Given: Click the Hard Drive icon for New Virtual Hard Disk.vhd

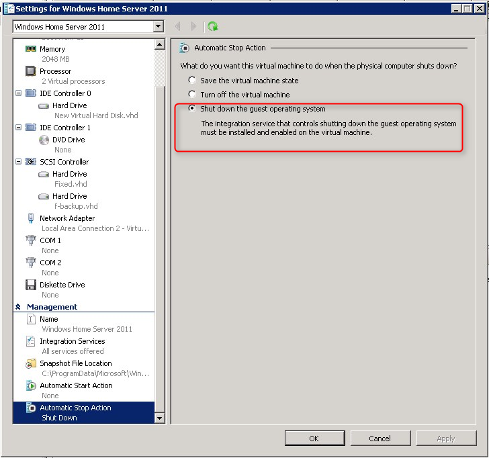Looking at the screenshot, I should pyautogui.click(x=44, y=105).
